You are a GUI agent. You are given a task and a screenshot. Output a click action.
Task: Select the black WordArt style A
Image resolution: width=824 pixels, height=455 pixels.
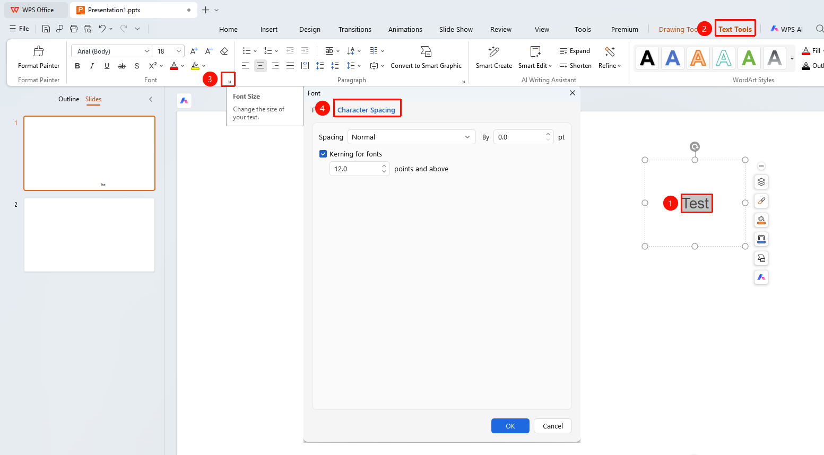tap(647, 58)
